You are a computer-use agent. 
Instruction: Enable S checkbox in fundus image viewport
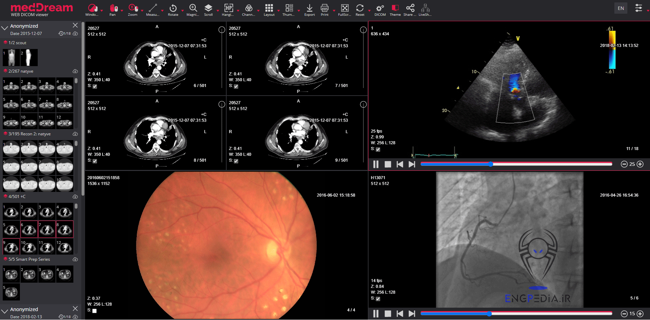(95, 311)
